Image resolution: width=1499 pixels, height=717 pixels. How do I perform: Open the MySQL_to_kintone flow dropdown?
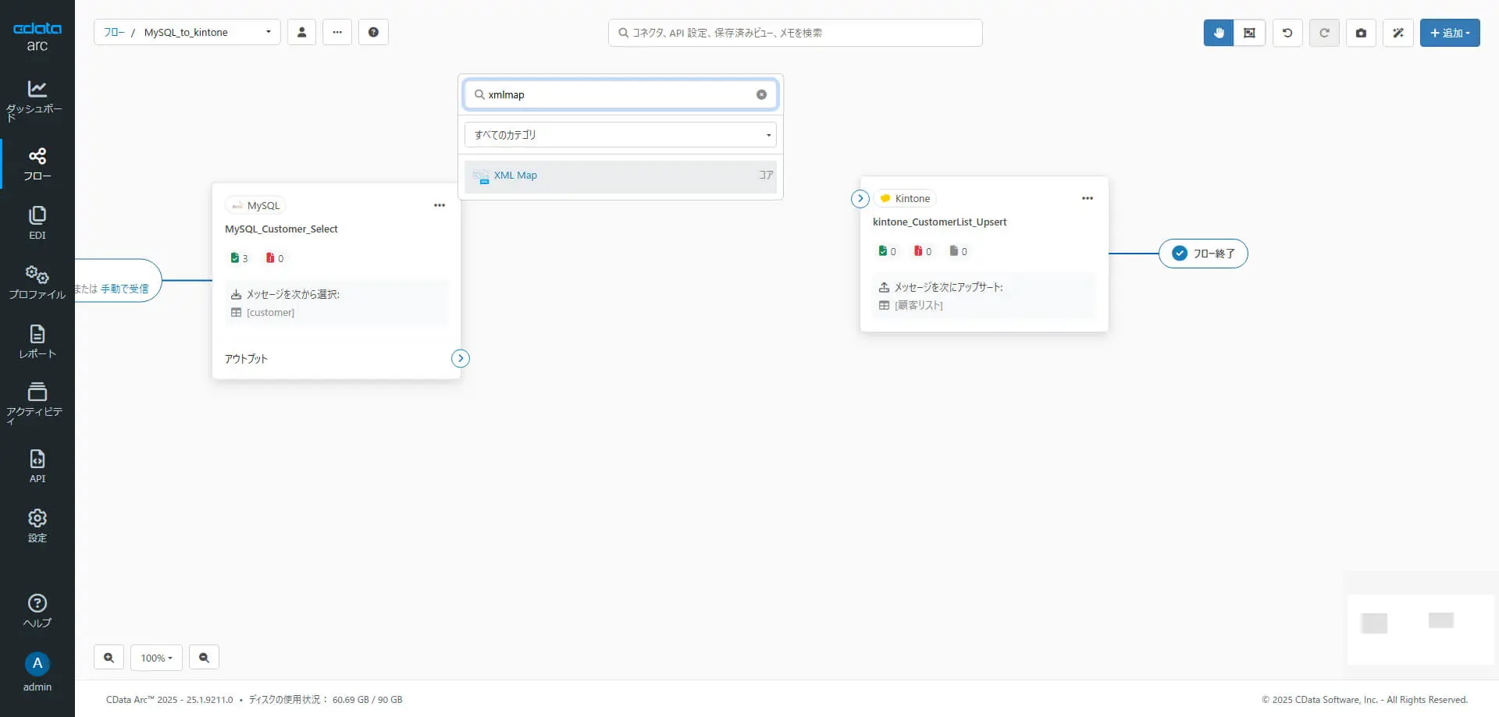point(268,32)
